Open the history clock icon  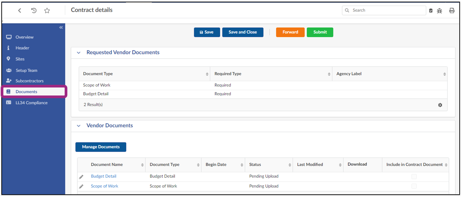point(34,10)
